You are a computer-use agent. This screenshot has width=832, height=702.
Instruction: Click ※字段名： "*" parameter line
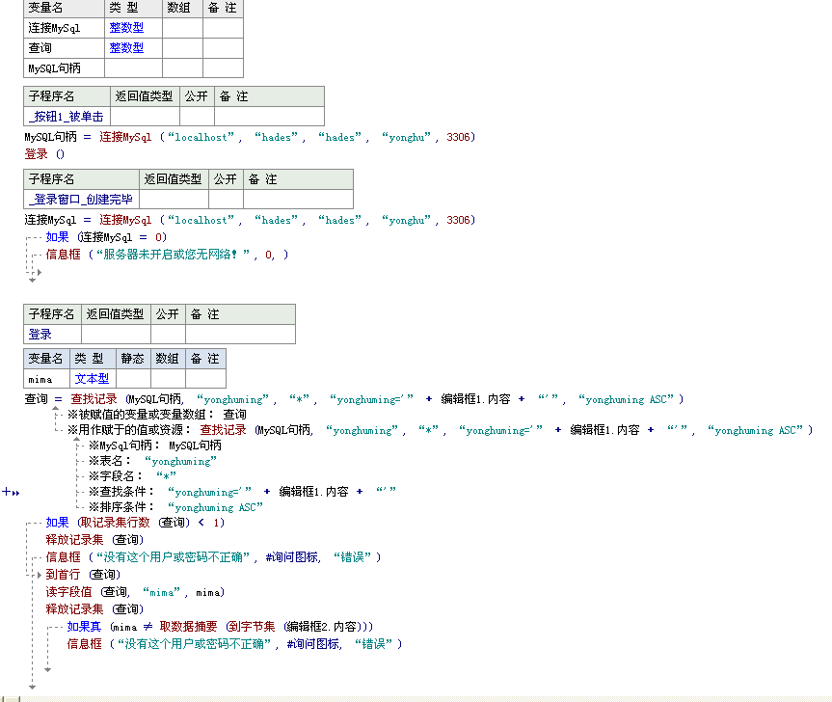[132, 475]
